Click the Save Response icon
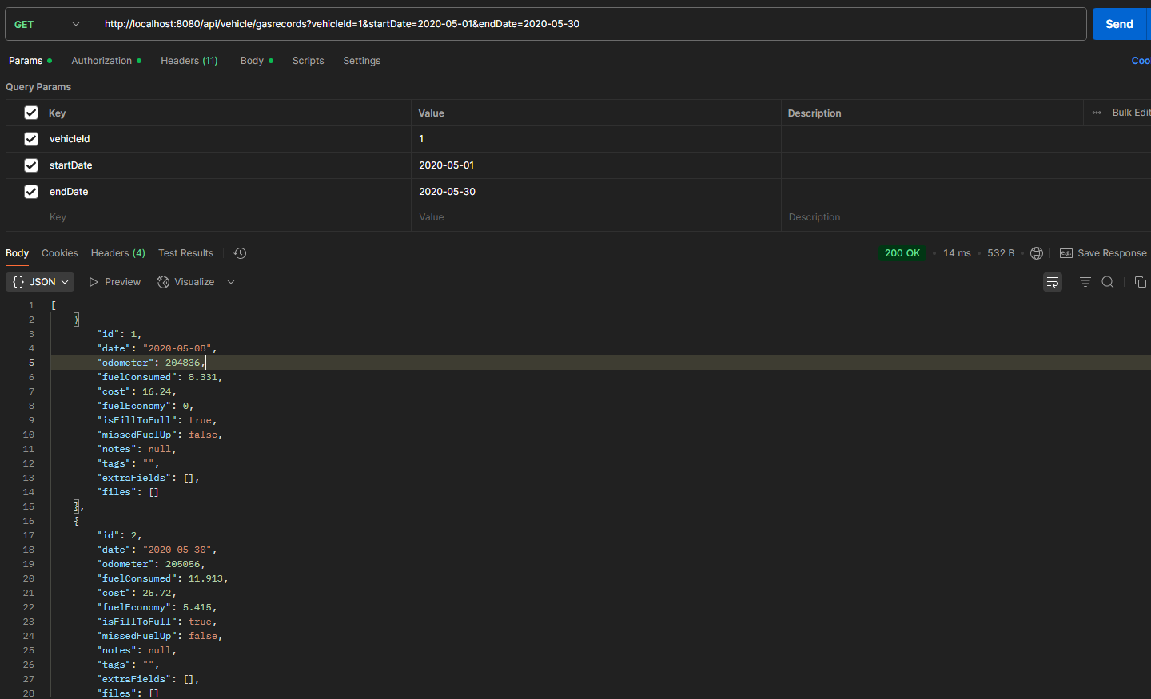 (1066, 253)
